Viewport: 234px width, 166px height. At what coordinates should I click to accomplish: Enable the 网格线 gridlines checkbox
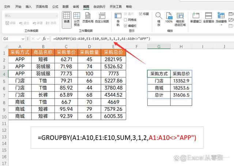(125, 20)
